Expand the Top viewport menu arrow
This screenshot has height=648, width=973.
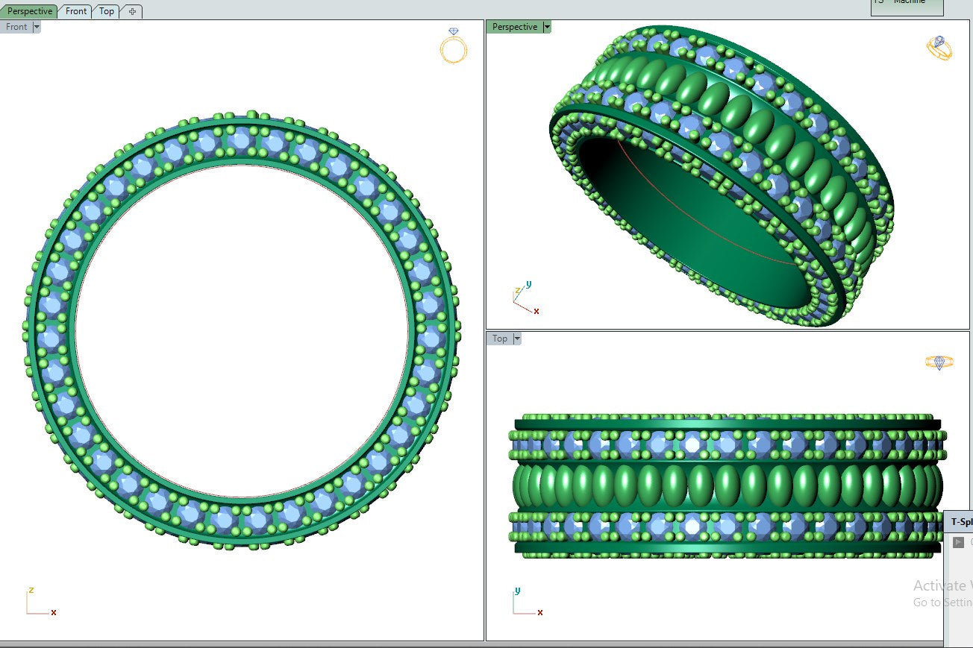[516, 339]
